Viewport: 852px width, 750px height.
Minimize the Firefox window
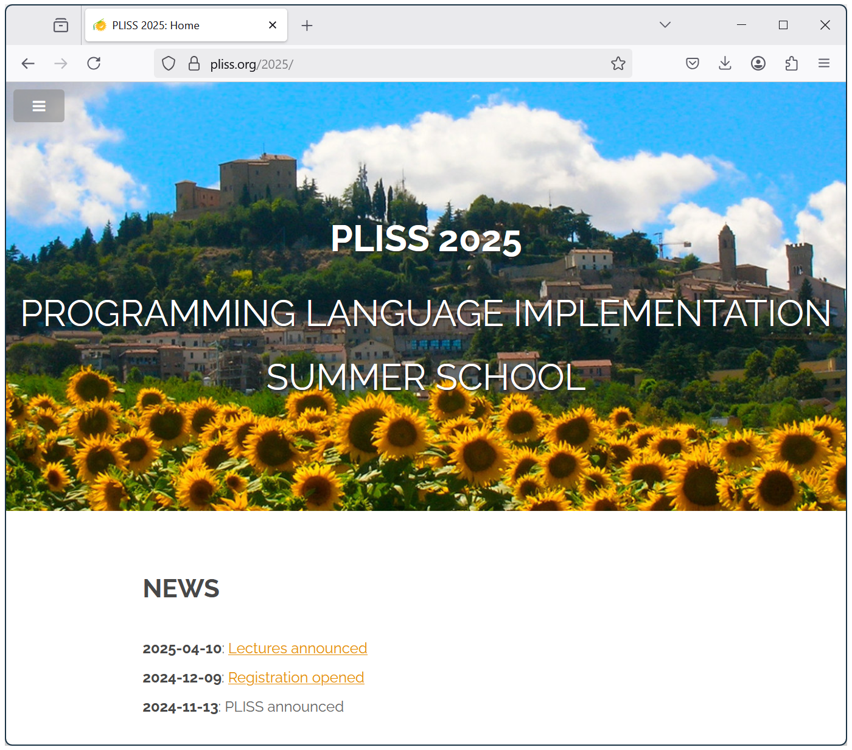pos(741,25)
